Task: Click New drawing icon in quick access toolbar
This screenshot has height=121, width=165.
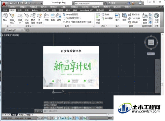Action: (x=11, y=3)
